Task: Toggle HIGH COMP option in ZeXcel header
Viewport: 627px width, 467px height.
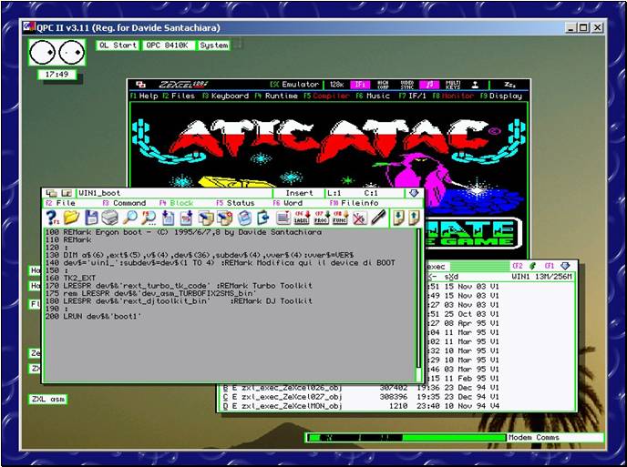Action: 383,85
